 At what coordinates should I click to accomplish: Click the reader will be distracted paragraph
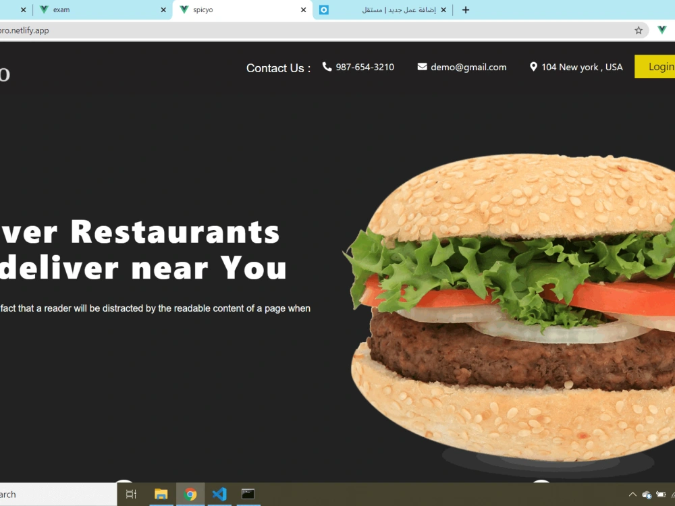pyautogui.click(x=155, y=308)
